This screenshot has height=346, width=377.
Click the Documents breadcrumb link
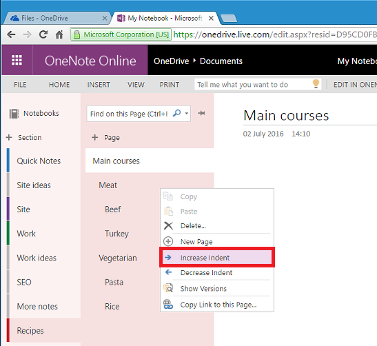point(221,61)
